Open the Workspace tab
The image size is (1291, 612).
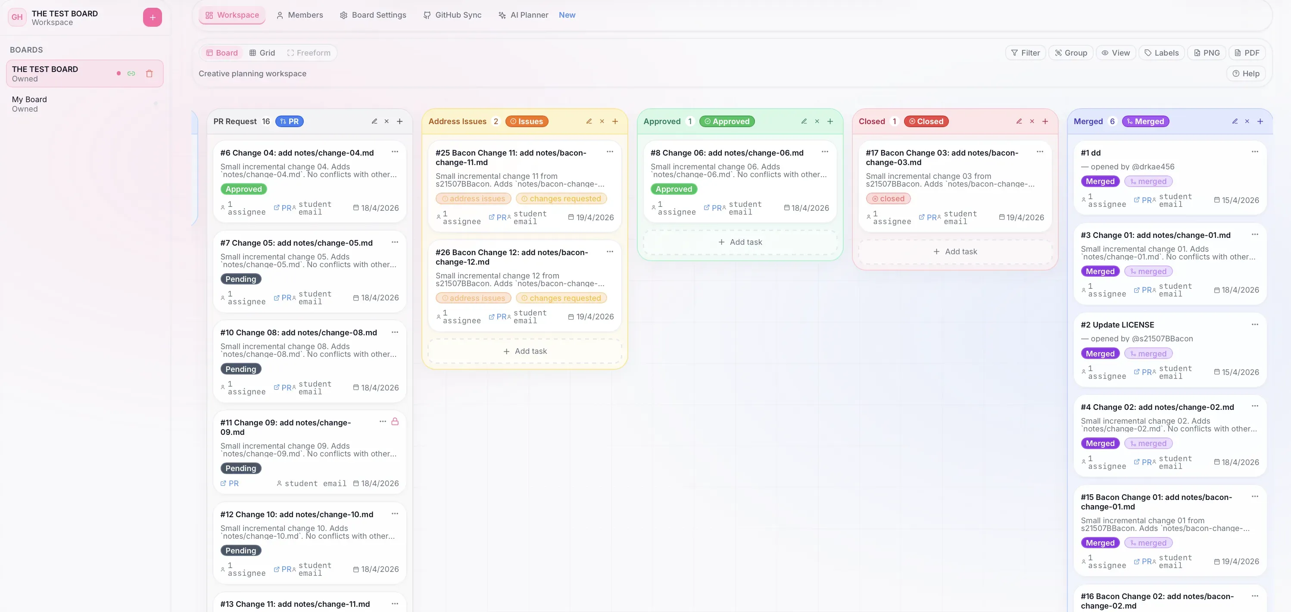click(232, 15)
